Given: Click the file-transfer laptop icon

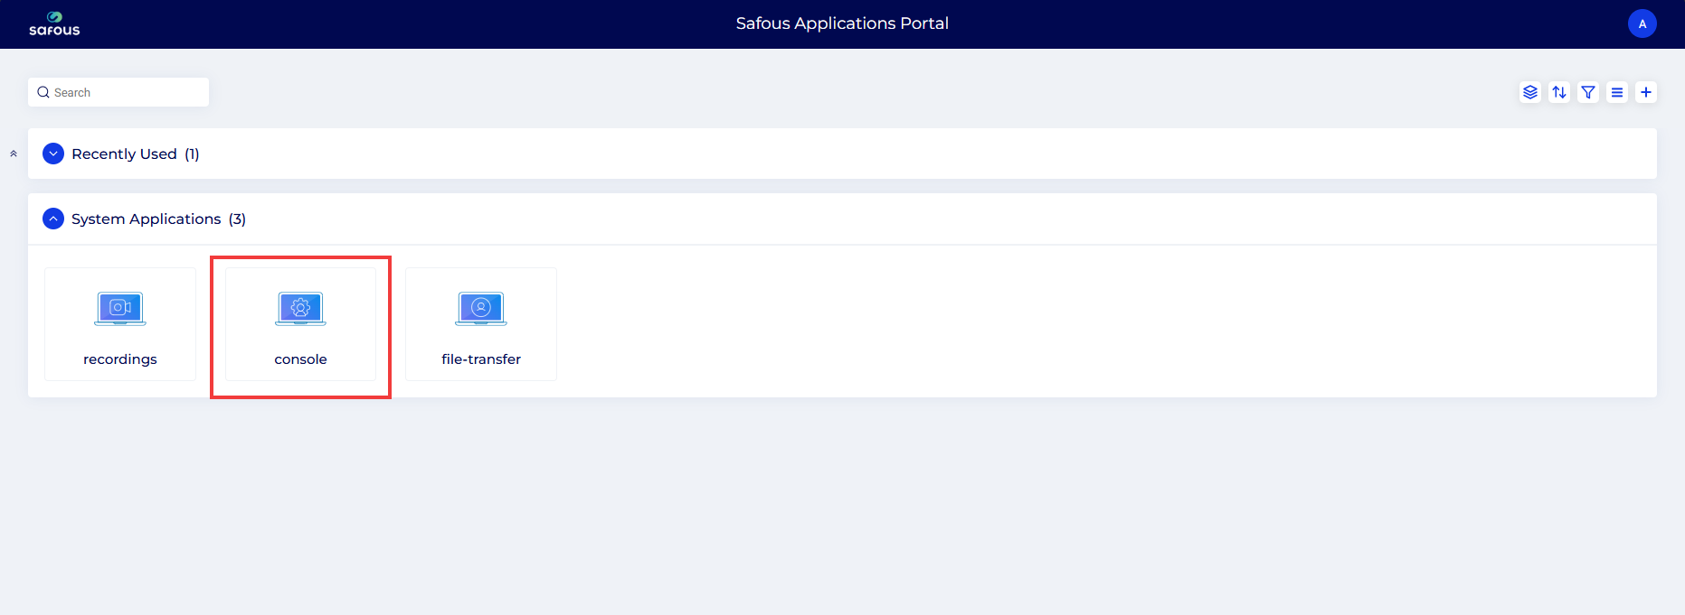Looking at the screenshot, I should pos(481,309).
